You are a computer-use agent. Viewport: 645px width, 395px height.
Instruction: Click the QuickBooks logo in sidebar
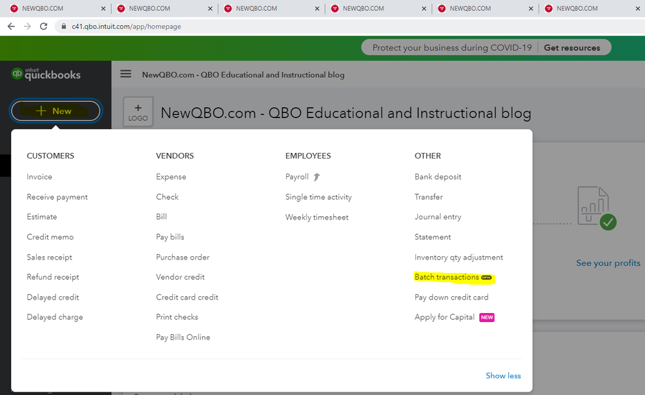[46, 74]
